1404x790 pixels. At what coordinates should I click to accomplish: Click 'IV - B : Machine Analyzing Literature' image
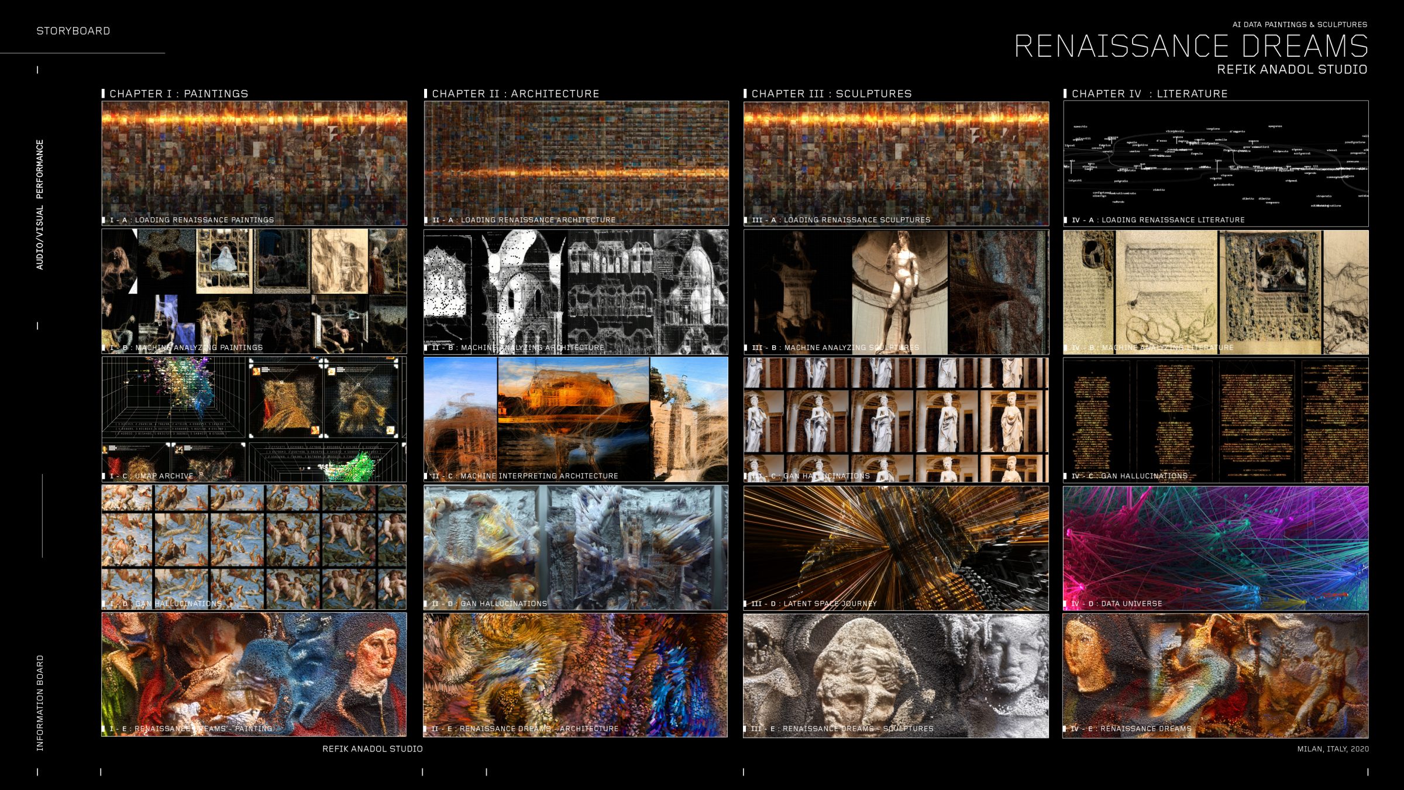[1216, 291]
